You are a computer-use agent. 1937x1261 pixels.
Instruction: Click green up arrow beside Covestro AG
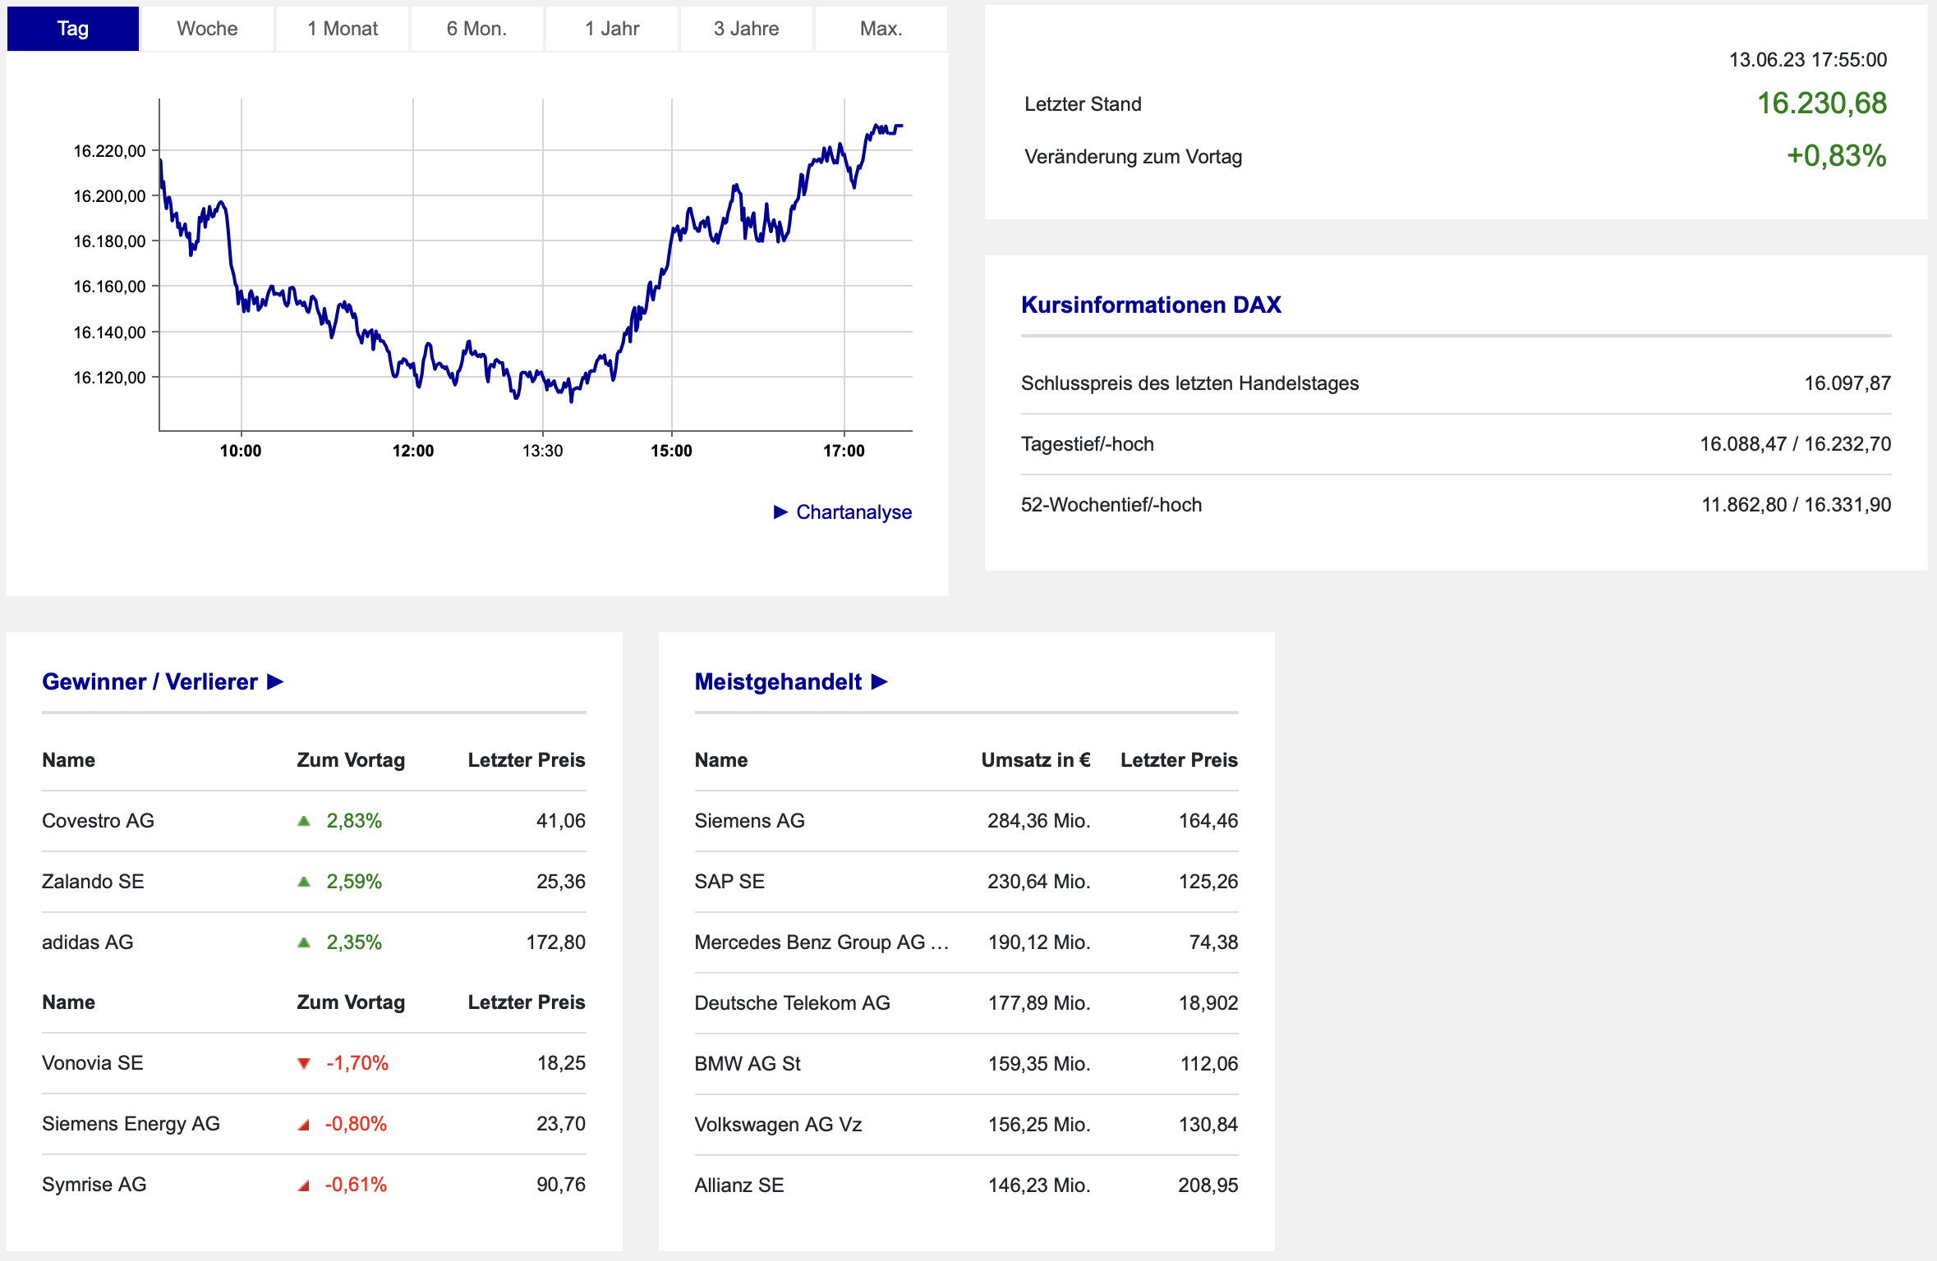point(304,821)
